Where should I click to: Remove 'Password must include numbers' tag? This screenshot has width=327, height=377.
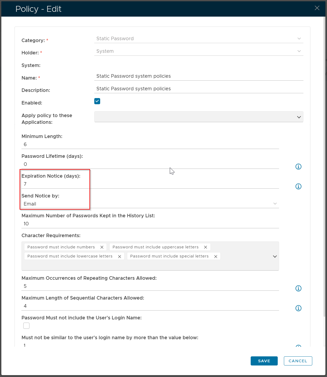[102, 247]
